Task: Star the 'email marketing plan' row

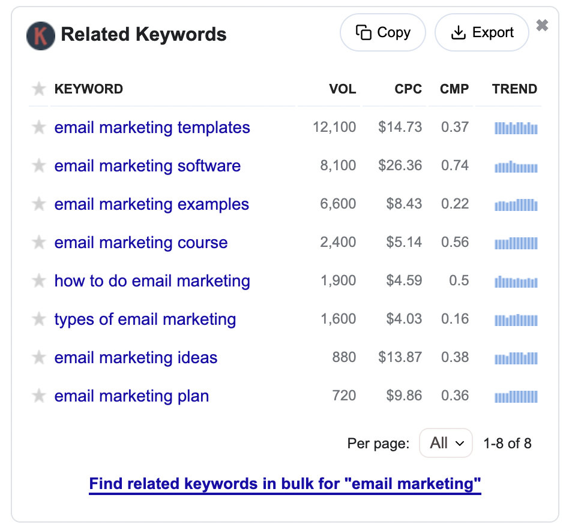Action: (39, 396)
